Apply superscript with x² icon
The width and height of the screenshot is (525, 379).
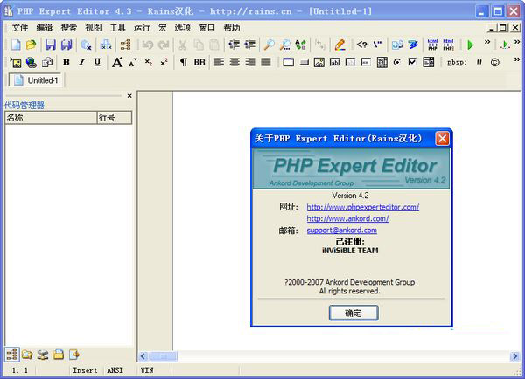point(164,62)
